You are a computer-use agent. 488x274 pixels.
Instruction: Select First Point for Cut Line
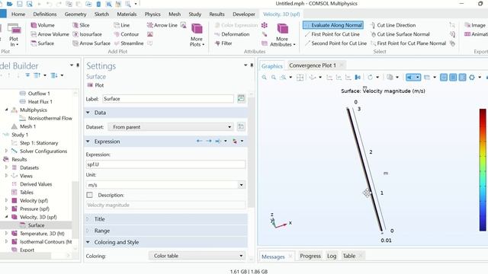point(332,34)
